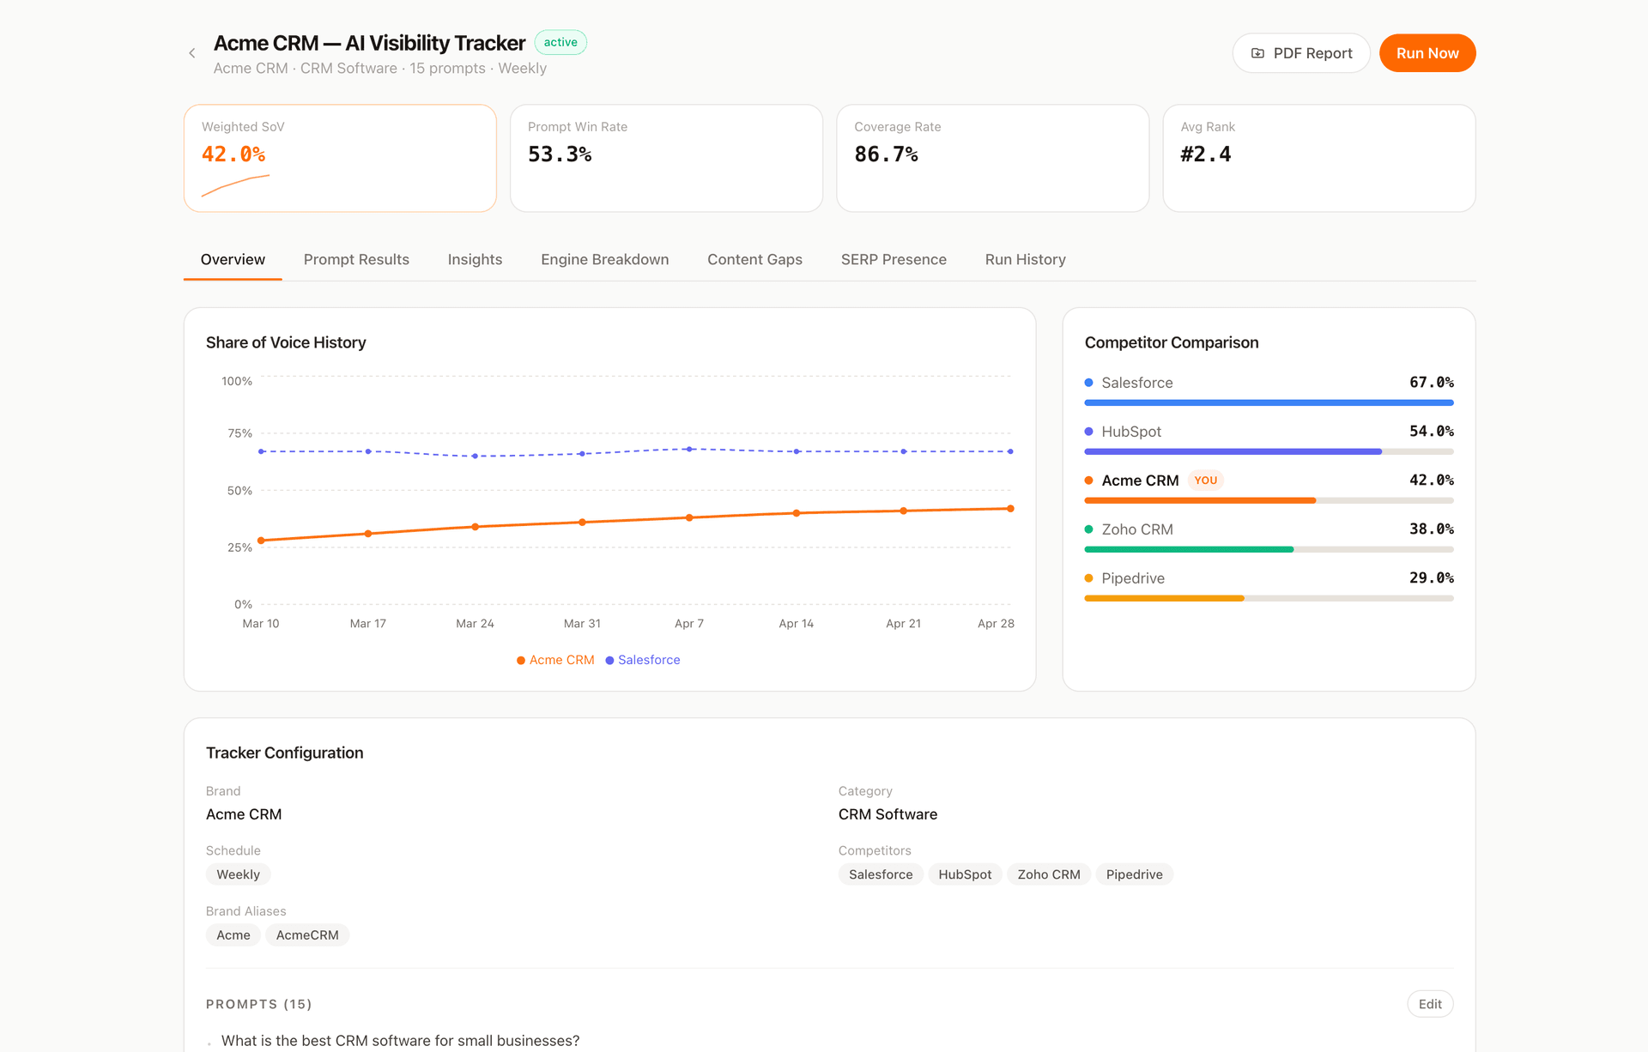Click the Mar 17 axis label
The width and height of the screenshot is (1648, 1052).
click(368, 624)
